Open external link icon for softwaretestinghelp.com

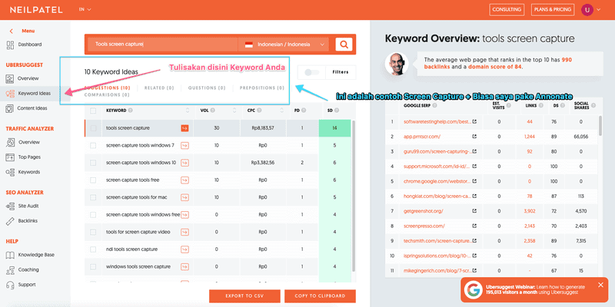[474, 122]
